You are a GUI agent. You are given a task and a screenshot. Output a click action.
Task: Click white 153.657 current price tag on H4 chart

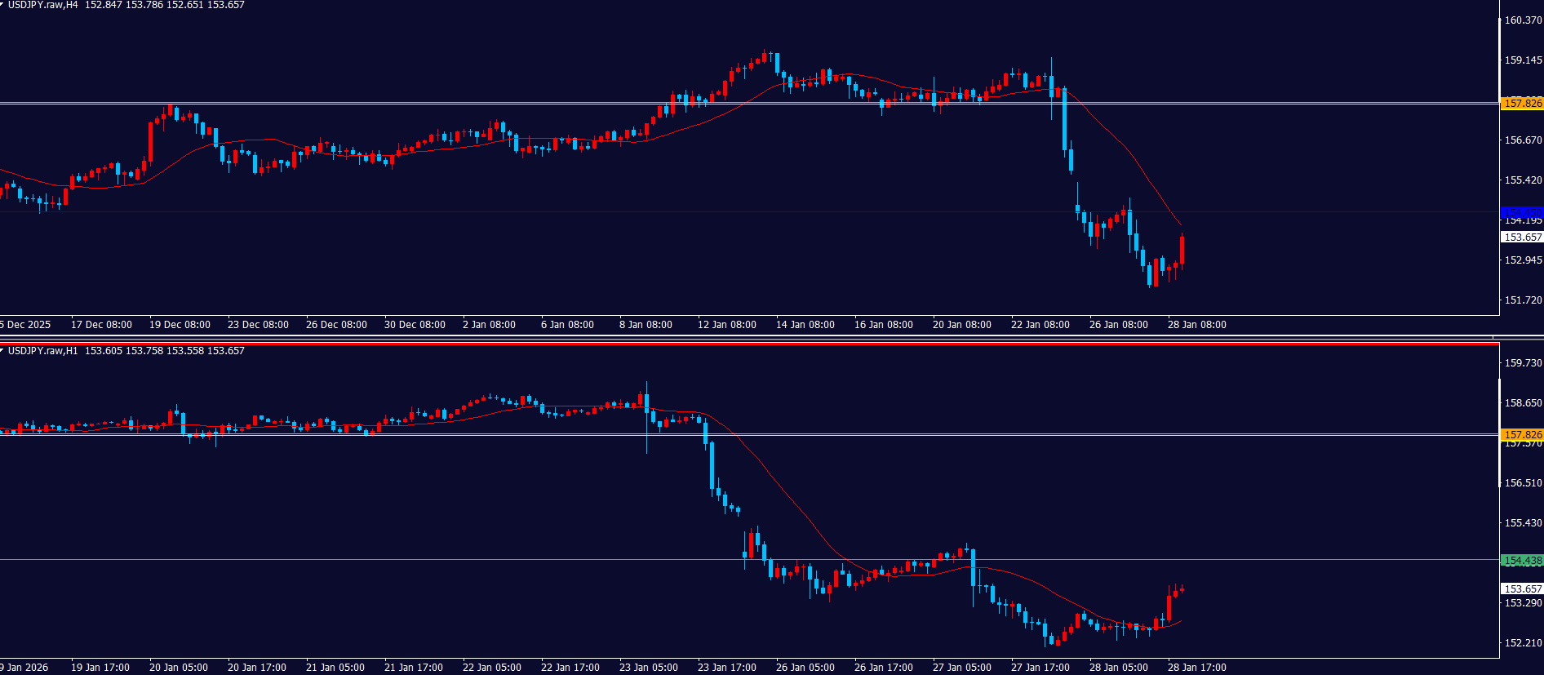[1523, 238]
